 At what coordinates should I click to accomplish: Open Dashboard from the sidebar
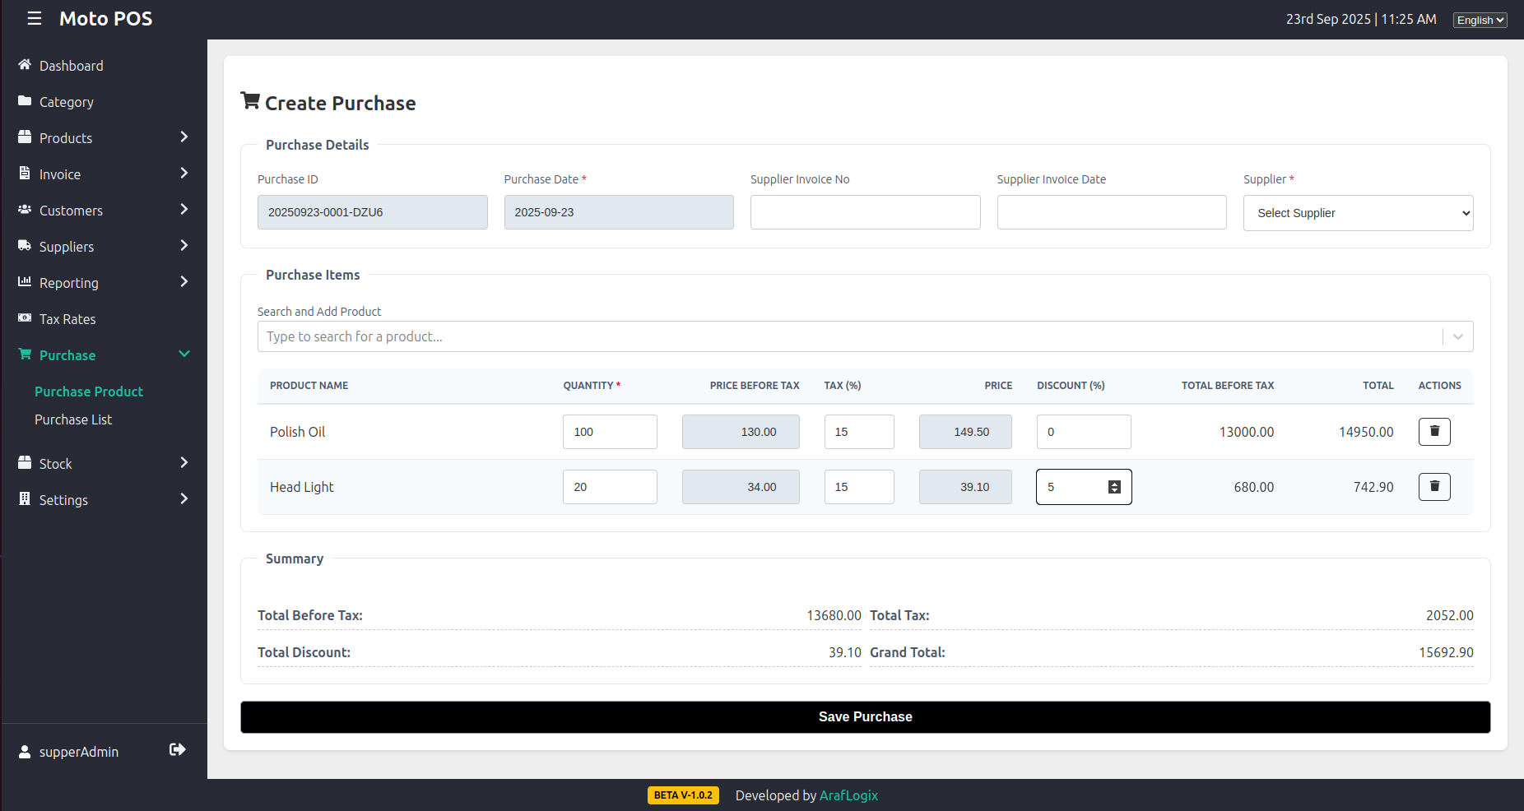(x=71, y=66)
